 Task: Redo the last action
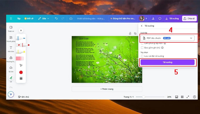[63, 19]
